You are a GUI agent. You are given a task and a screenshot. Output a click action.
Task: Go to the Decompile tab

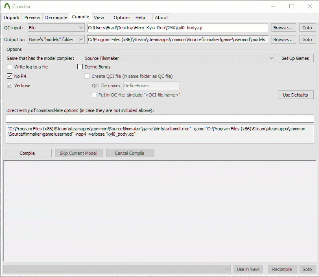(56, 18)
